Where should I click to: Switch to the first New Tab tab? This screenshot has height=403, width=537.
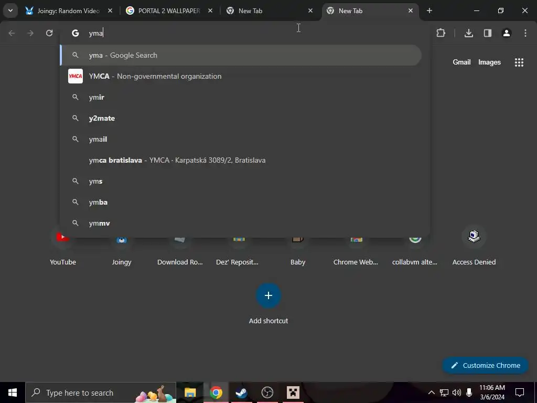270,11
